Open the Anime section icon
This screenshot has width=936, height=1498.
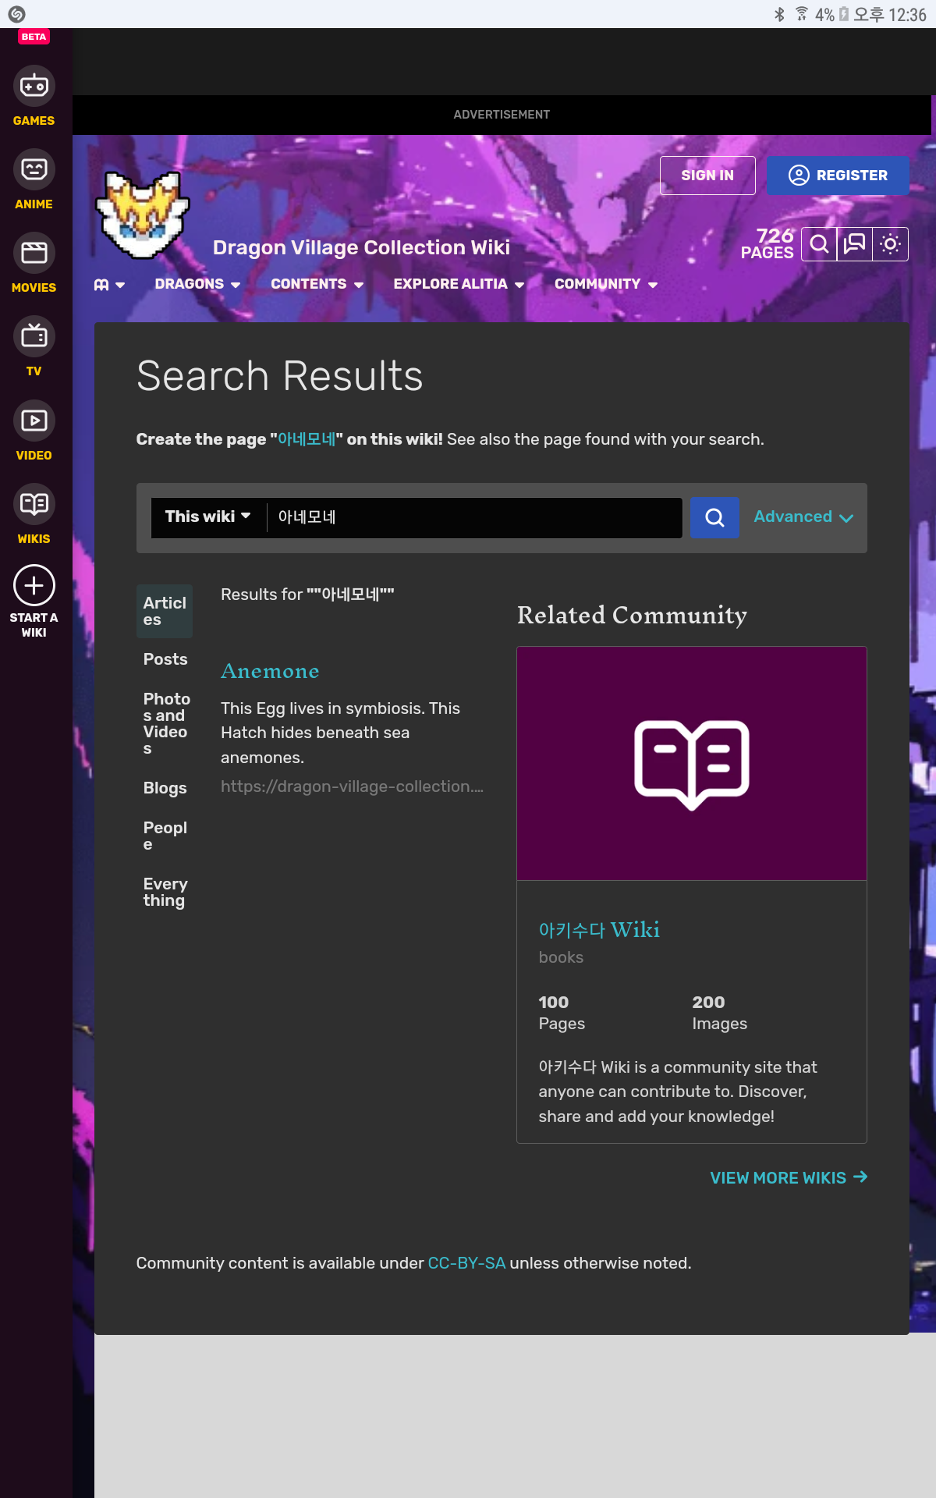[34, 170]
